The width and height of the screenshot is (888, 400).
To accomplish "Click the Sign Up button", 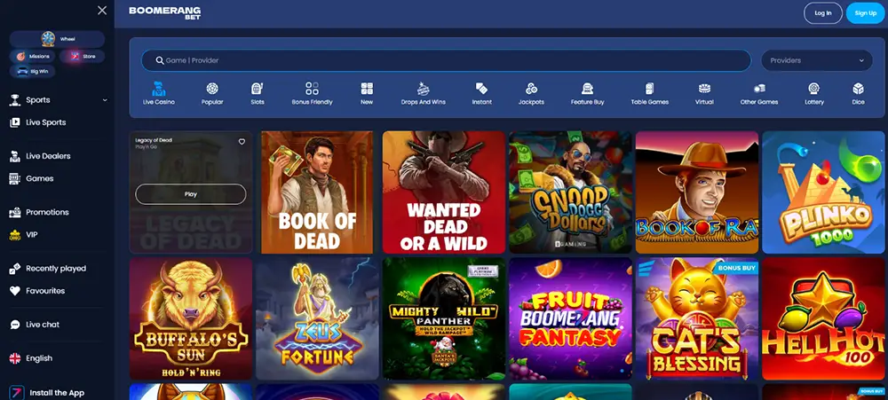I will coord(865,12).
